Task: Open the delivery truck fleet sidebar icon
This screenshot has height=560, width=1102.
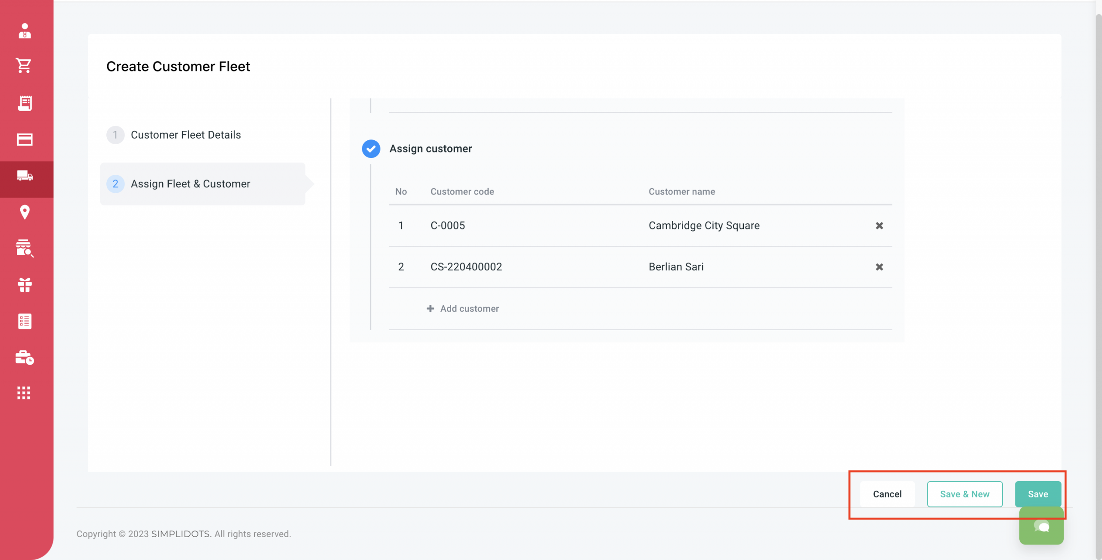Action: tap(25, 176)
